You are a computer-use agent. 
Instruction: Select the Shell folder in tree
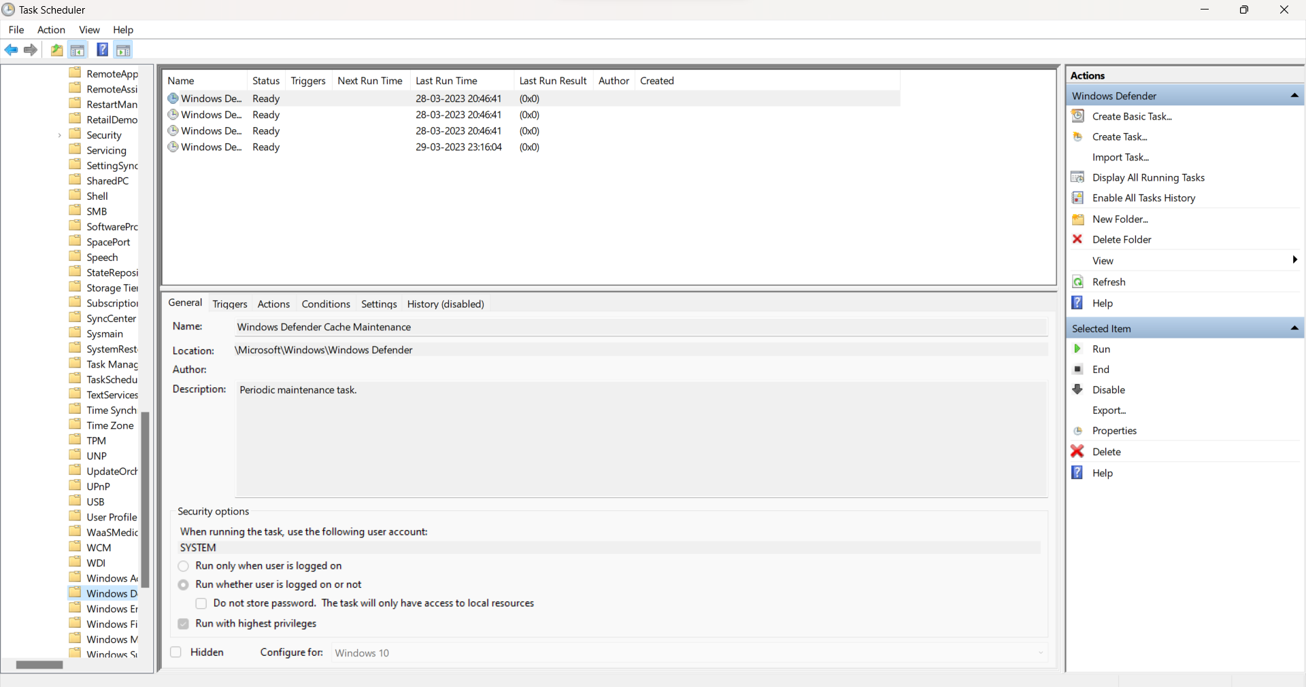pyautogui.click(x=97, y=196)
